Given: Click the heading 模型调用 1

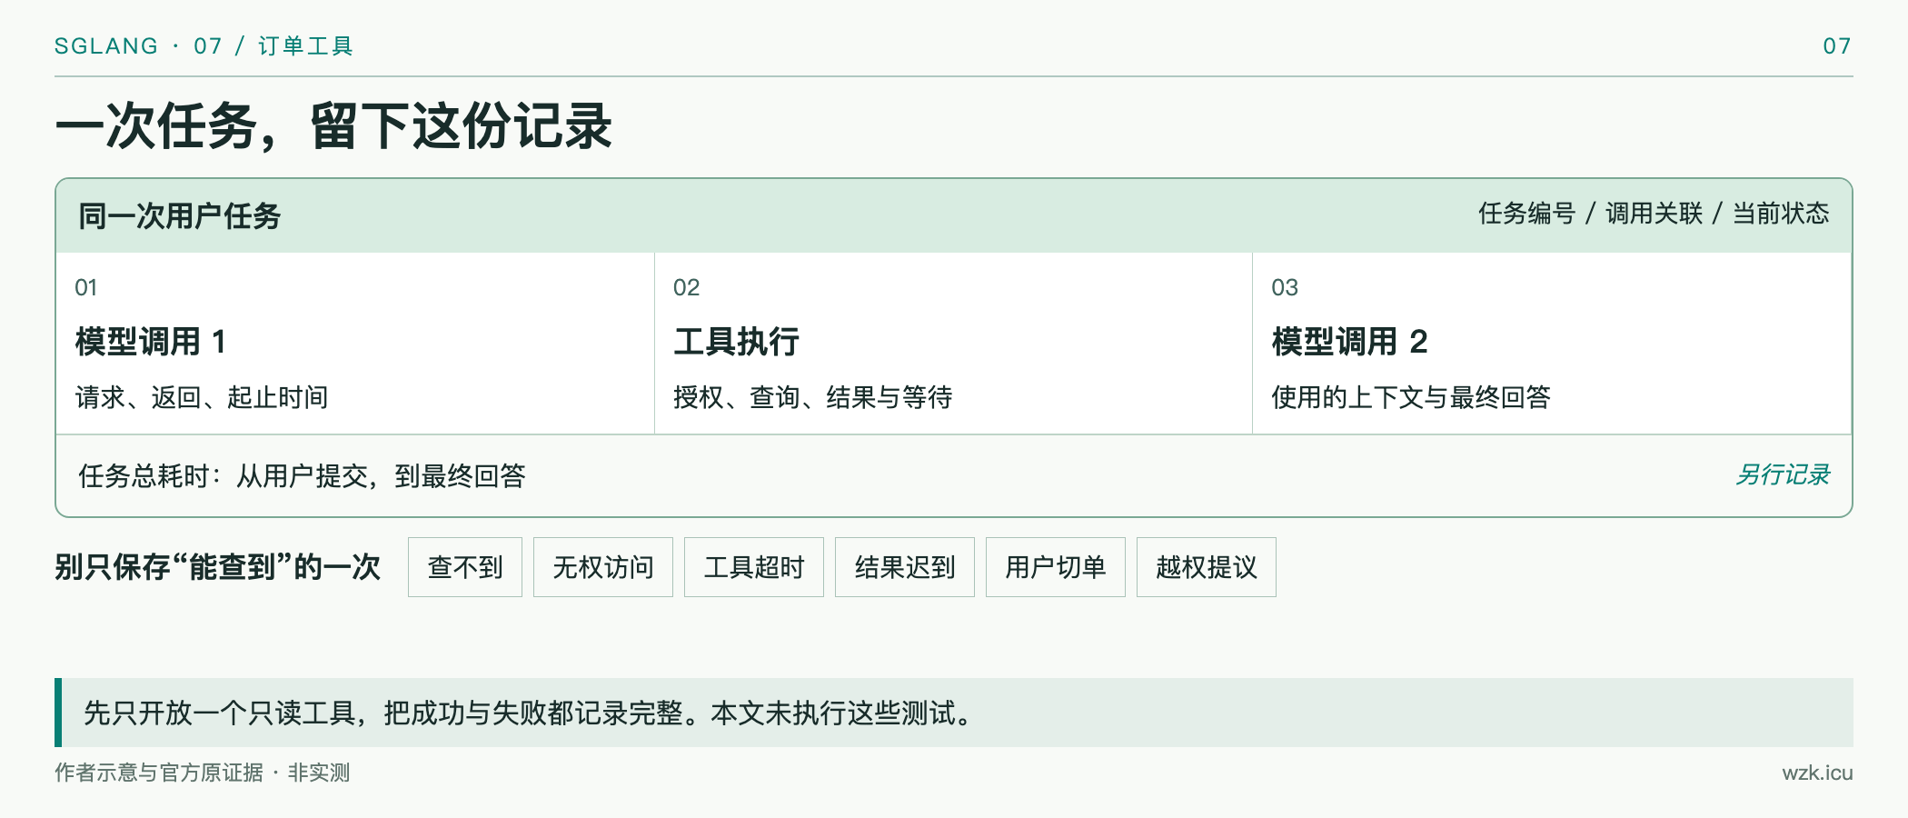Looking at the screenshot, I should 151,342.
